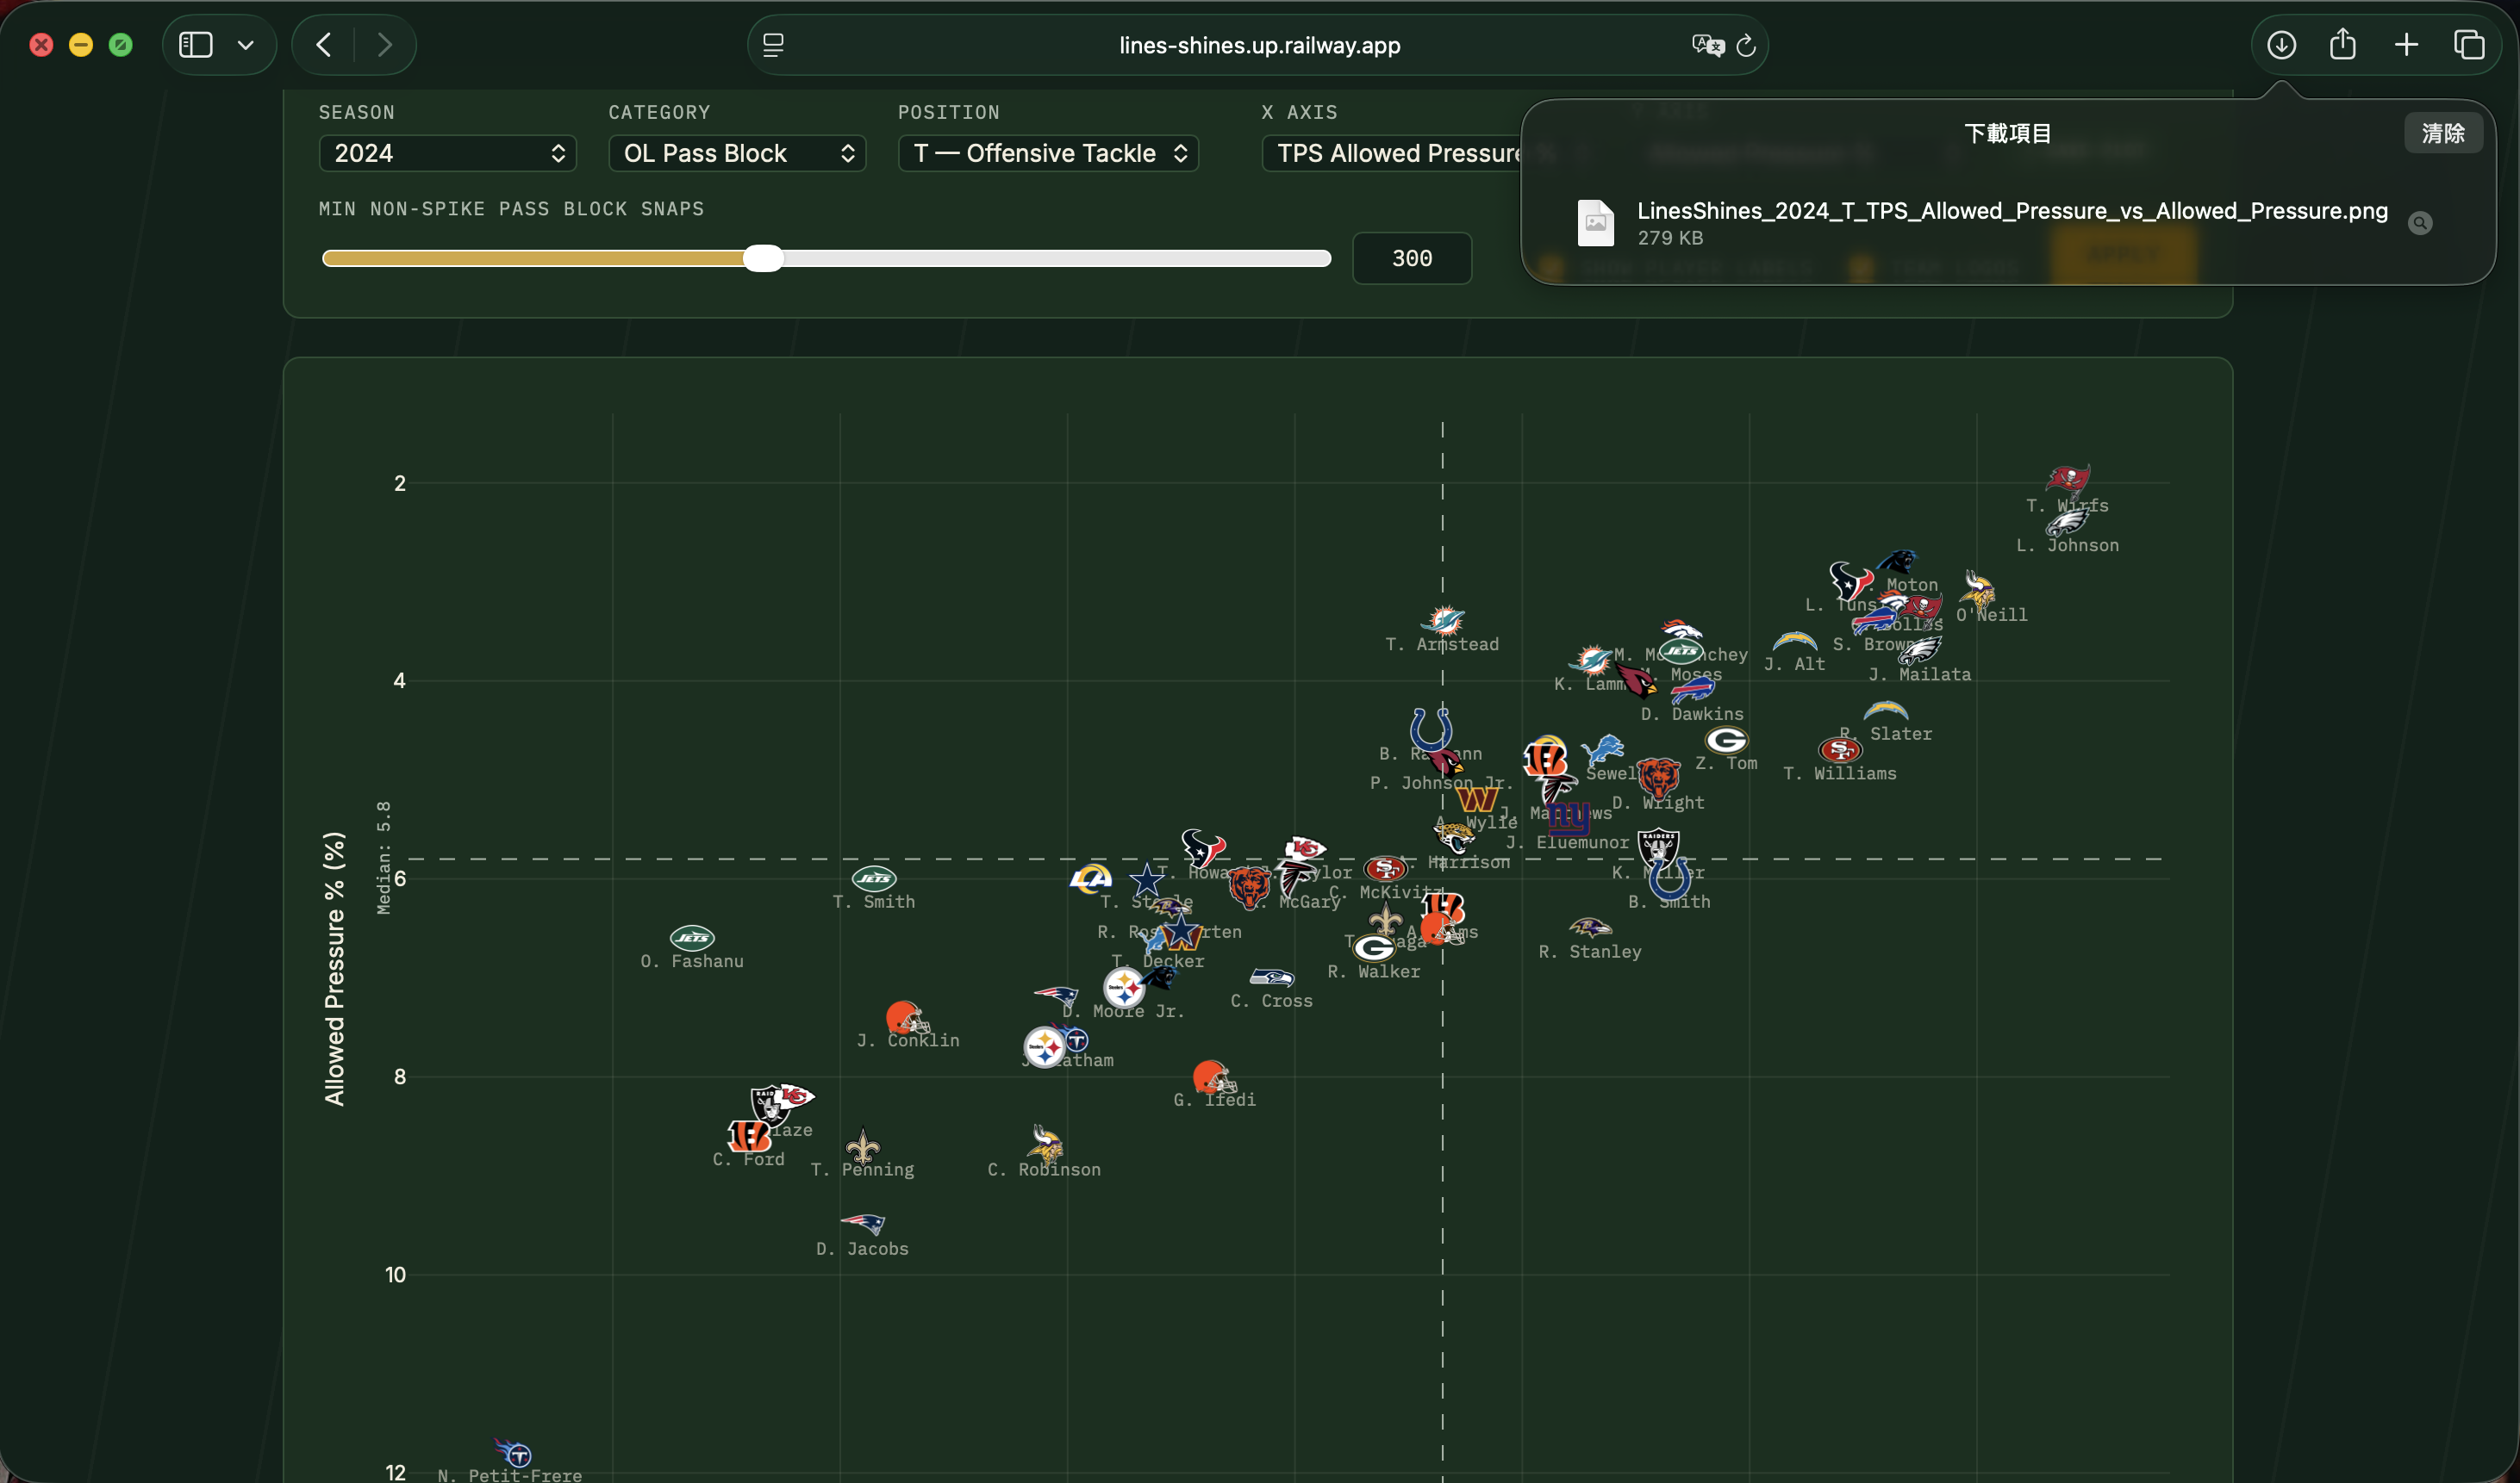Click the 49ers logo for T. Williams
The height and width of the screenshot is (1483, 2520).
click(x=1840, y=749)
